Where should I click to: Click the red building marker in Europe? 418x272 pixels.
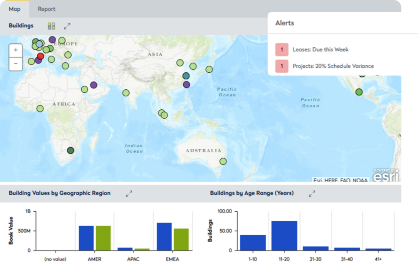click(x=40, y=56)
